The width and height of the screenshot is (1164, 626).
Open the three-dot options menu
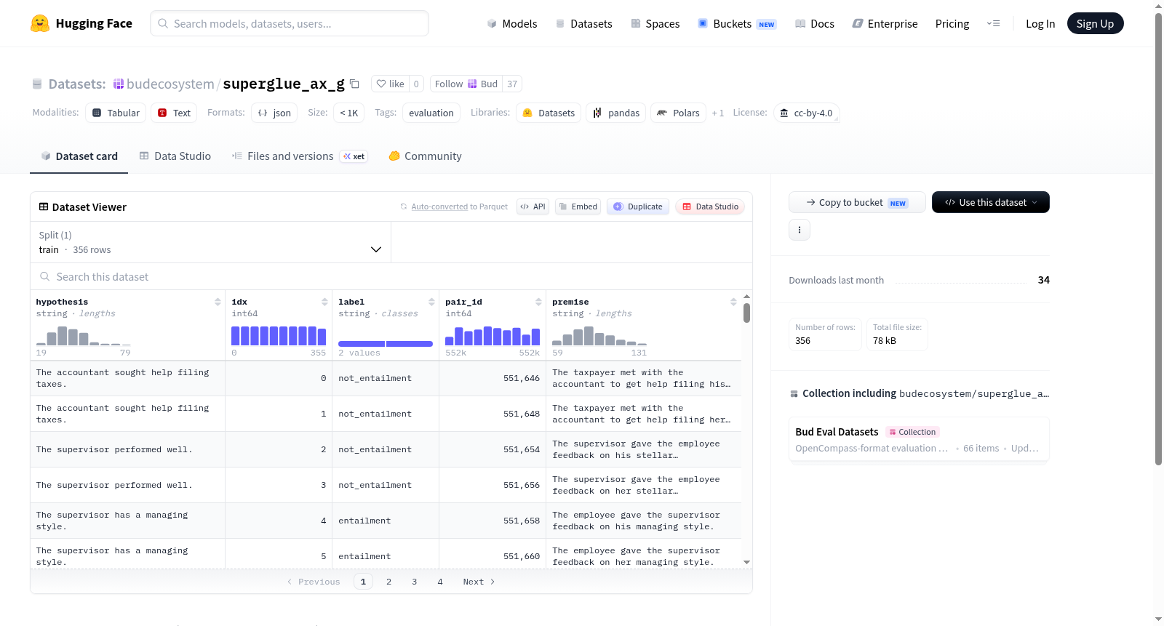800,230
